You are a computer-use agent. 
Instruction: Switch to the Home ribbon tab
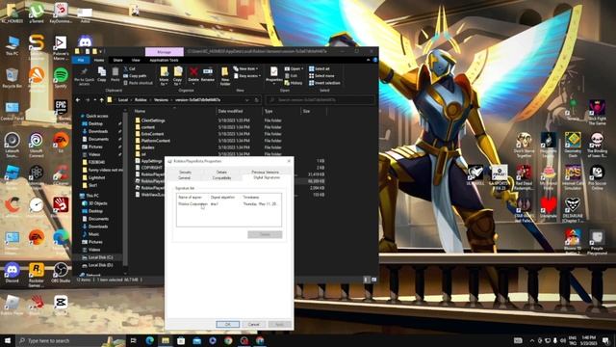99,60
